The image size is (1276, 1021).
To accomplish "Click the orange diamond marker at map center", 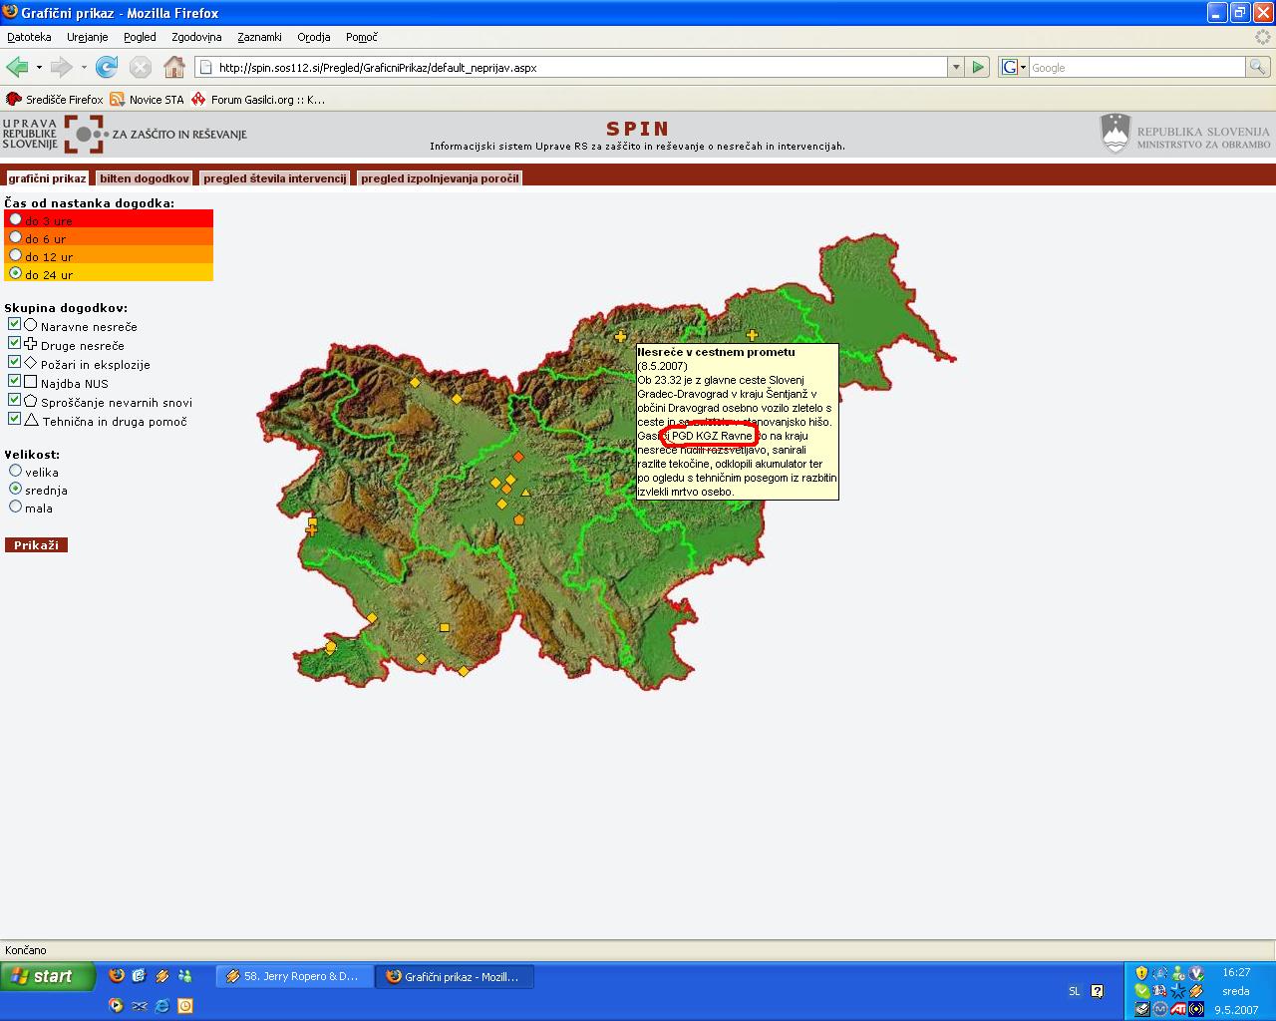I will 518,457.
